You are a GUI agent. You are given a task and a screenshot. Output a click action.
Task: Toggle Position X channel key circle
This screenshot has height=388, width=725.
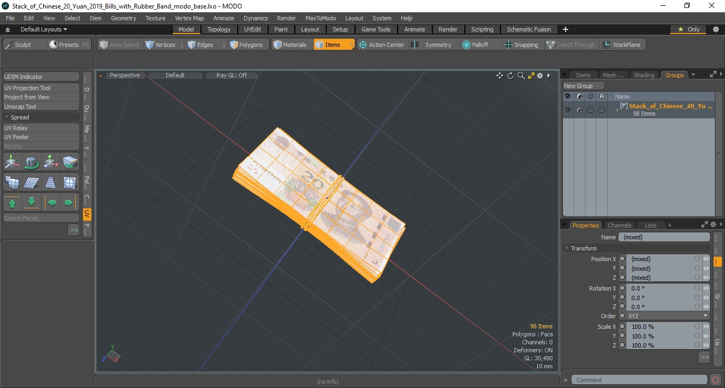click(622, 259)
